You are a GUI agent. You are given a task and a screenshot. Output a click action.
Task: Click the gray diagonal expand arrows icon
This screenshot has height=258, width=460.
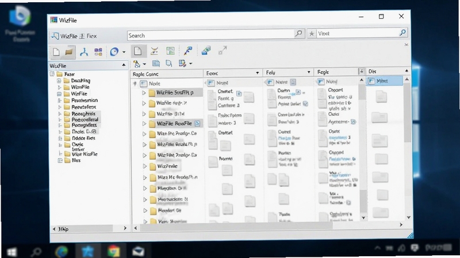tap(223, 50)
